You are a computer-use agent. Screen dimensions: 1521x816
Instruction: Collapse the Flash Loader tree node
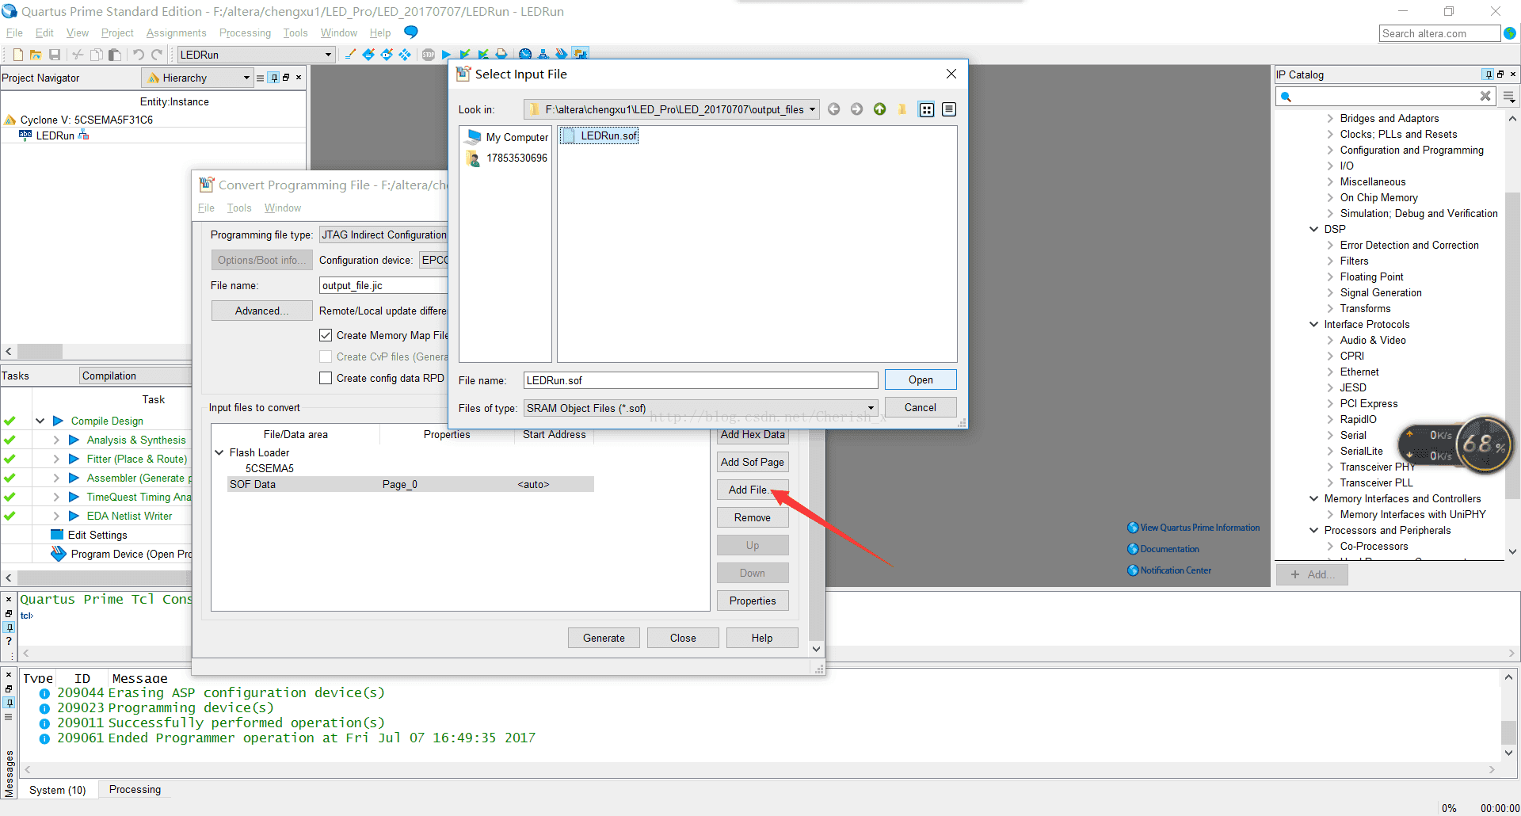coord(219,453)
